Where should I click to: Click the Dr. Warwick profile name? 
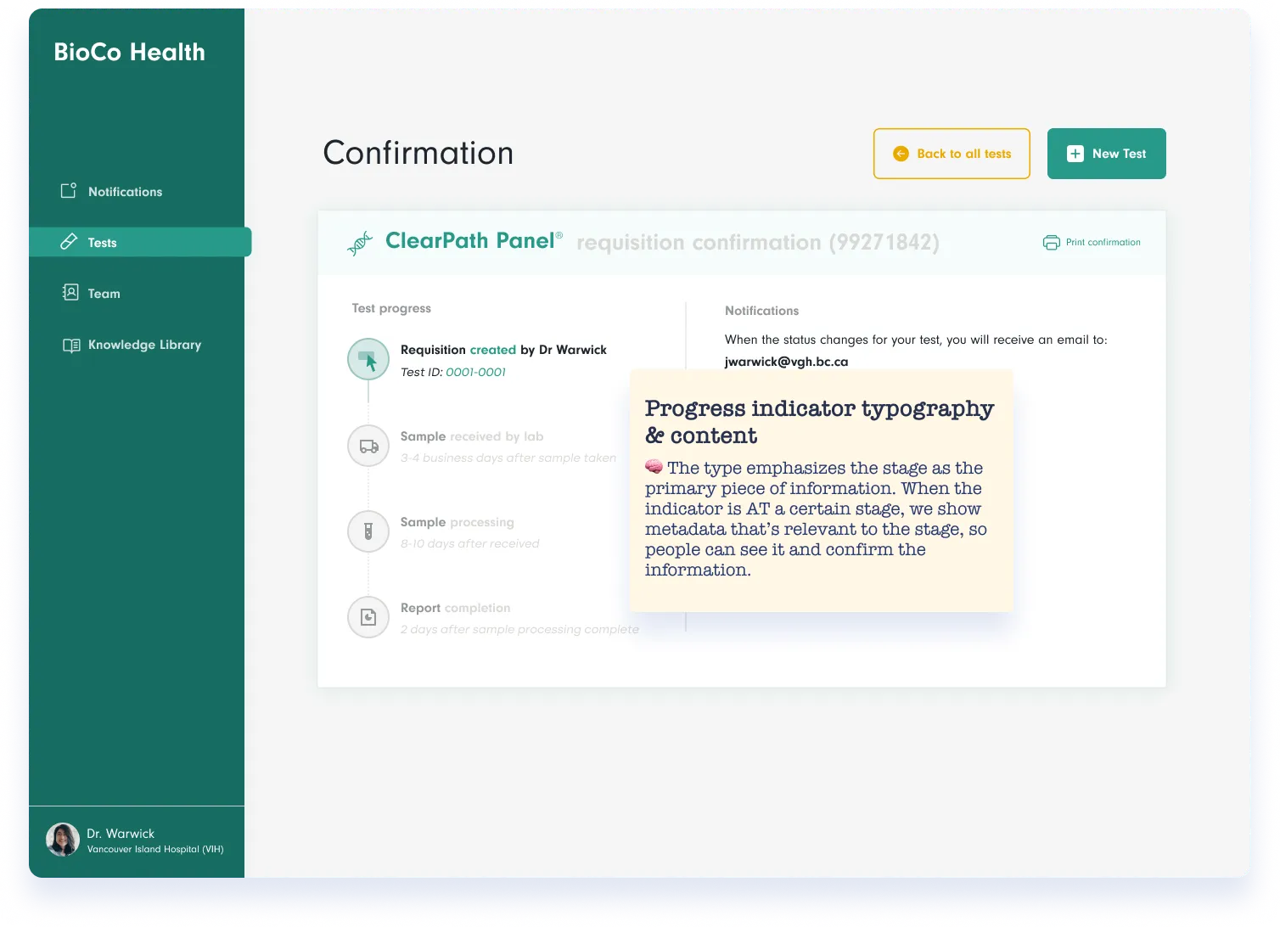121,834
